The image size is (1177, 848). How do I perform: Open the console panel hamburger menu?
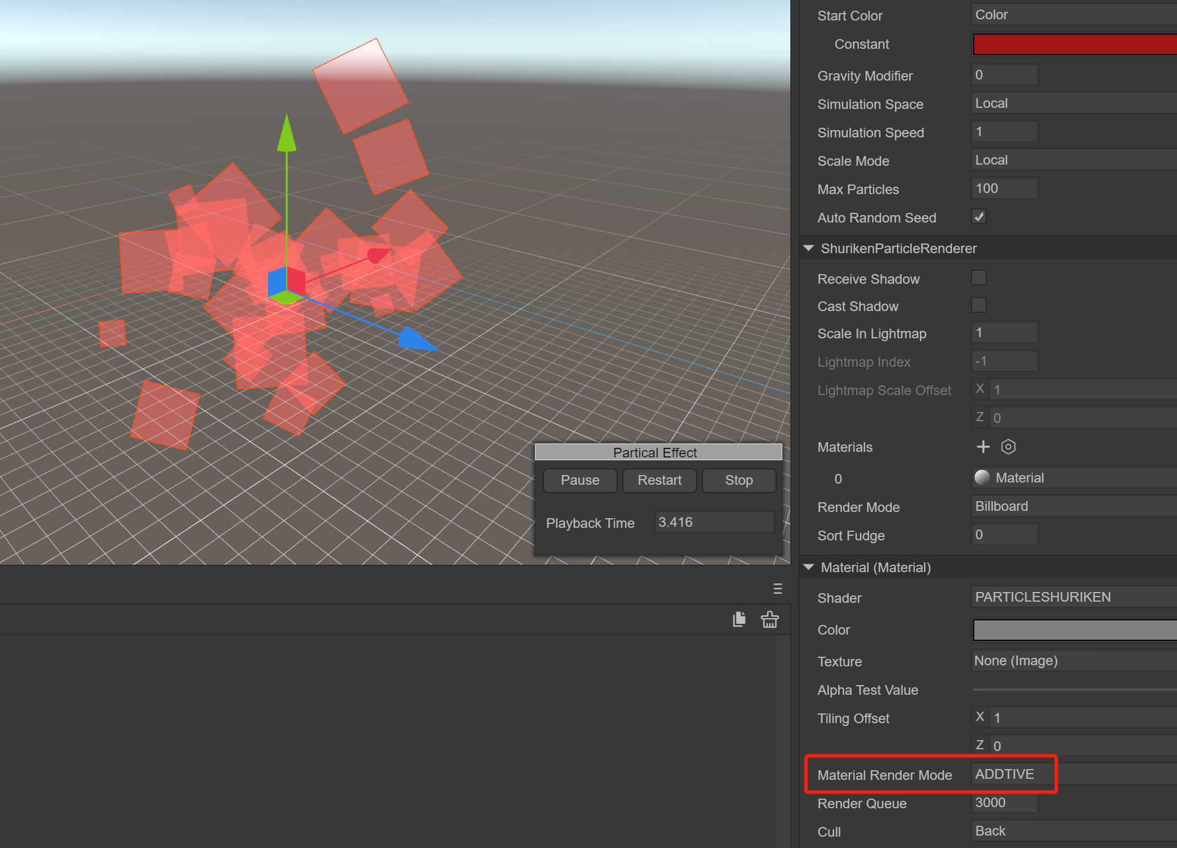[777, 589]
